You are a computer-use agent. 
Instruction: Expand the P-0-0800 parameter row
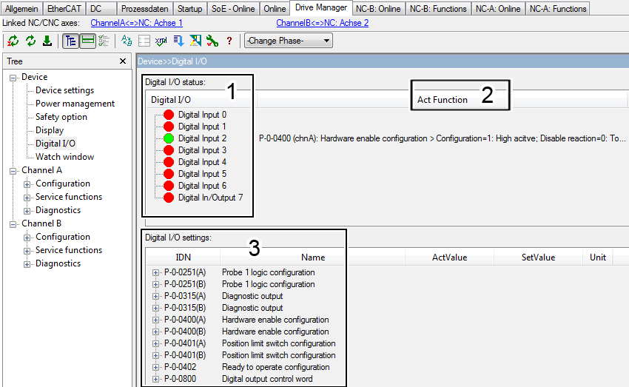pos(155,380)
